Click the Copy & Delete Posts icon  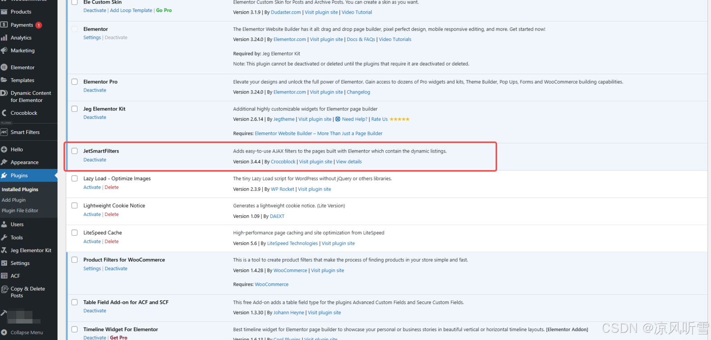tap(4, 289)
